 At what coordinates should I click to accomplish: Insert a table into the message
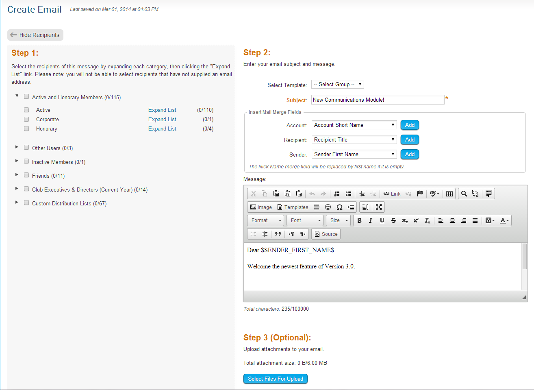point(449,194)
